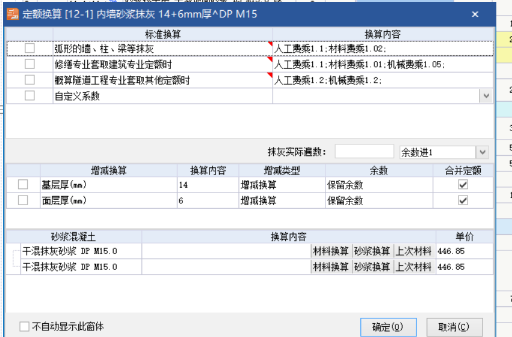Click 增减换算 type cell in 基层厚 row
Image resolution: width=512 pixels, height=337 pixels.
tap(282, 185)
